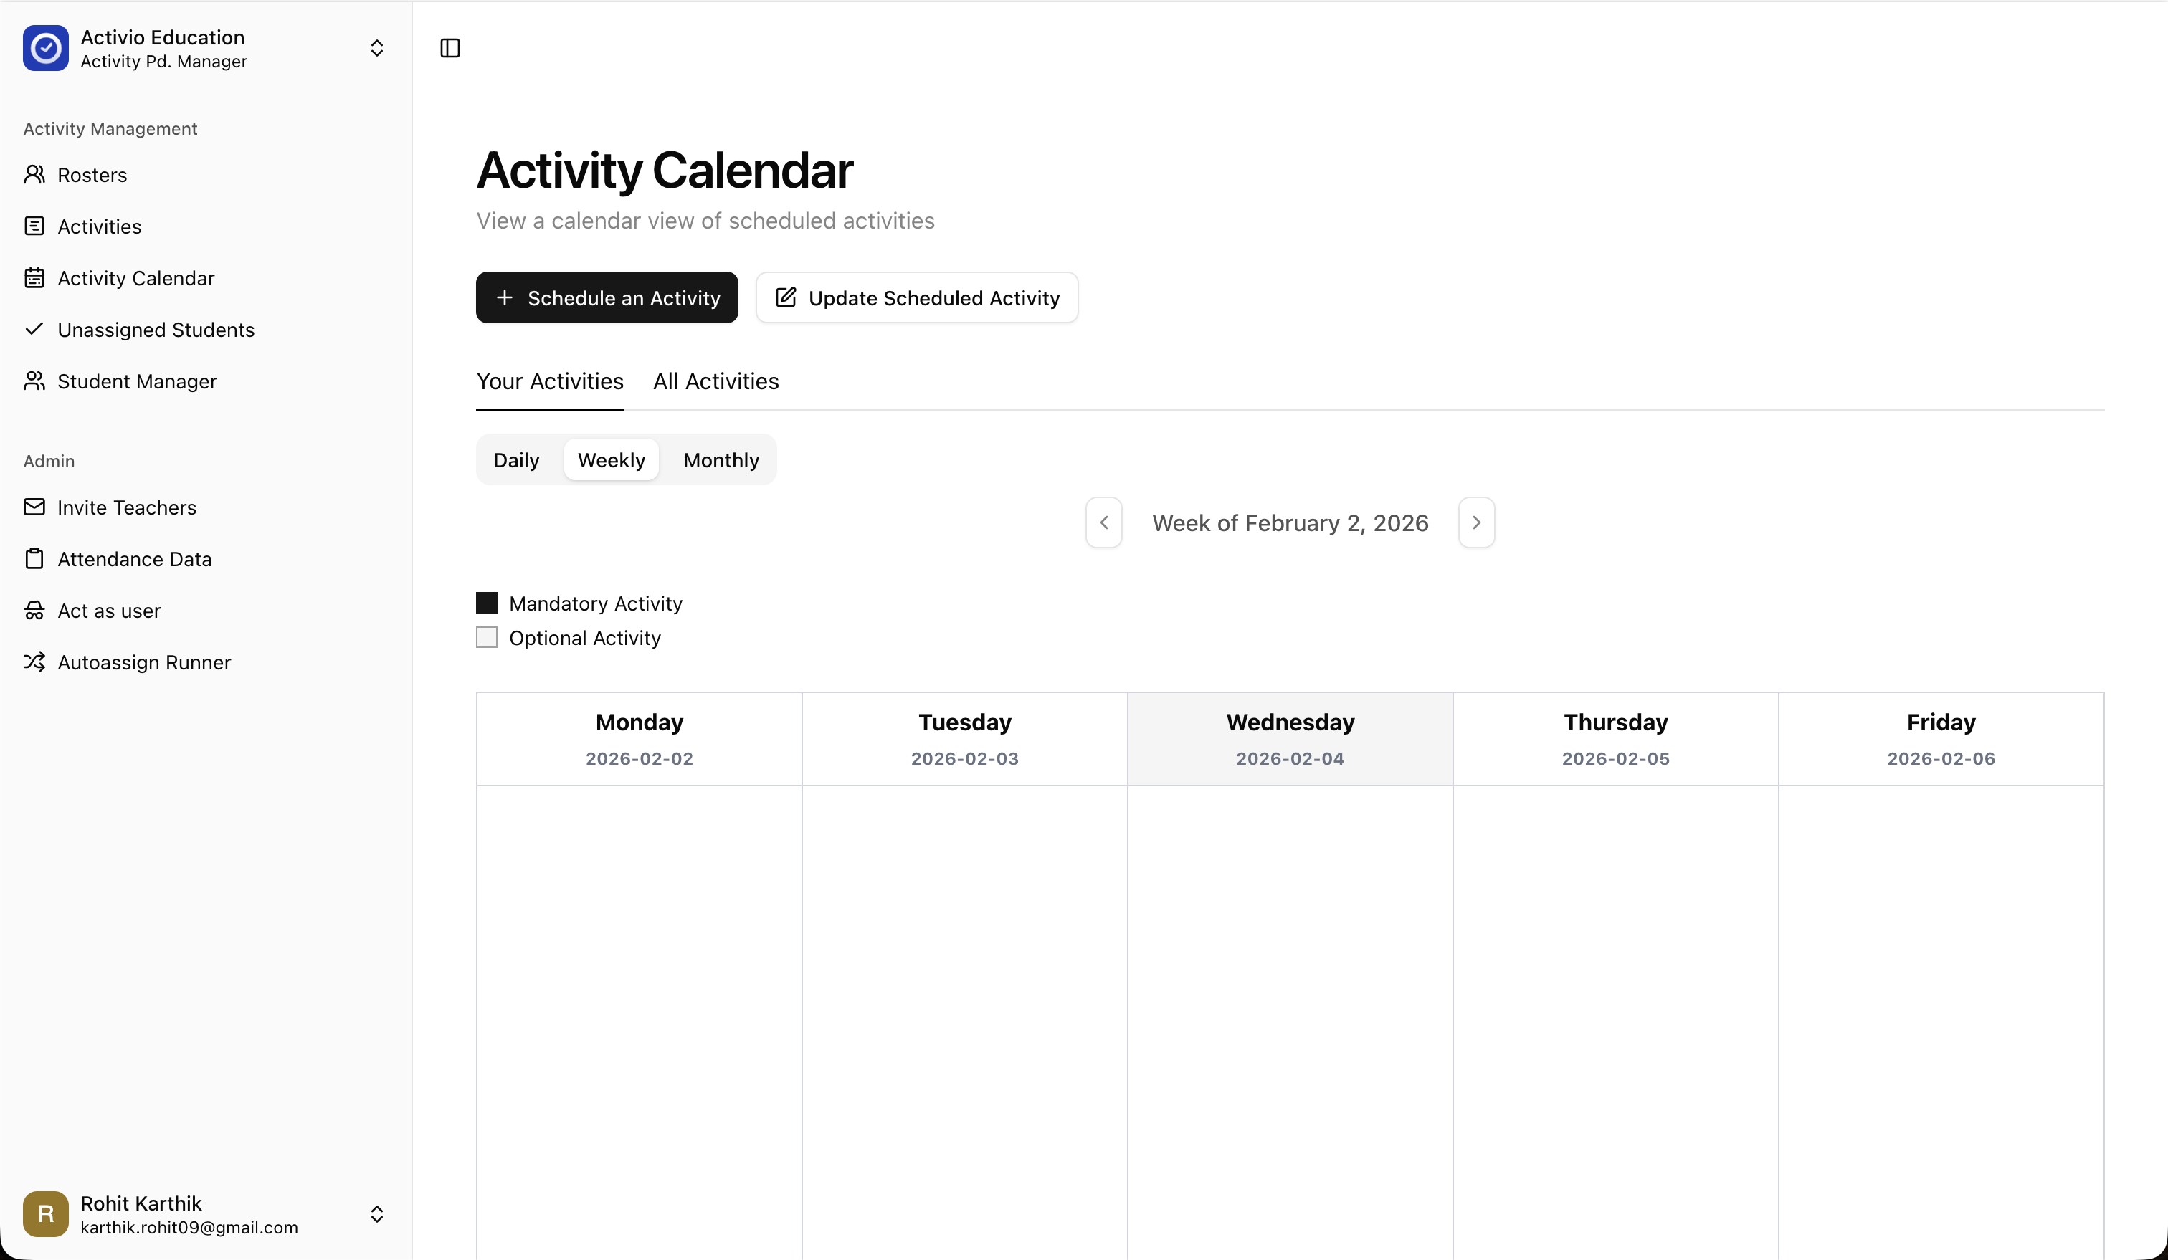
Task: Open Activities via its list icon
Action: [34, 226]
